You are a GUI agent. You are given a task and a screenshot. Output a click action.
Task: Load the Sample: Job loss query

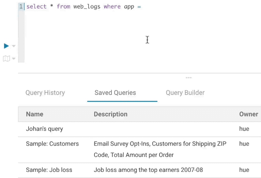click(x=49, y=170)
